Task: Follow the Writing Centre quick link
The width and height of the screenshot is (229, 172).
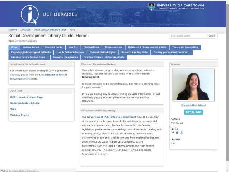Action: point(20,115)
